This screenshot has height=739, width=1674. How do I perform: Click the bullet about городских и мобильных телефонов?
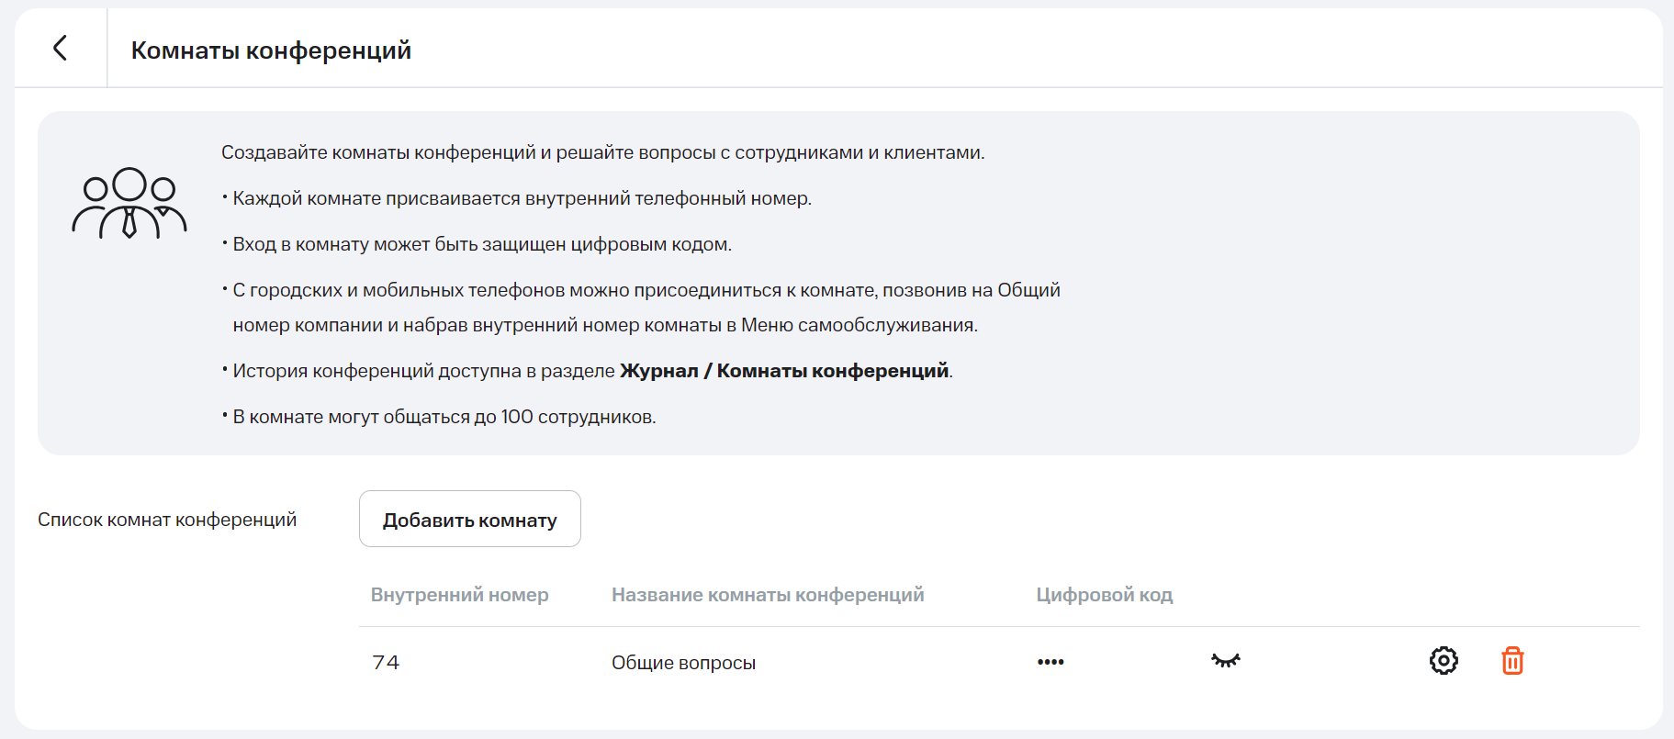point(646,291)
